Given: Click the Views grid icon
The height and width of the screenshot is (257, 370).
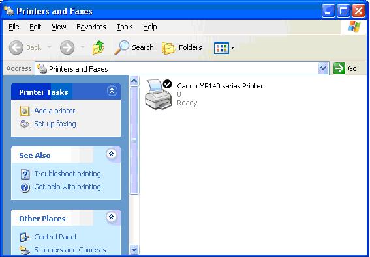Looking at the screenshot, I should [221, 47].
